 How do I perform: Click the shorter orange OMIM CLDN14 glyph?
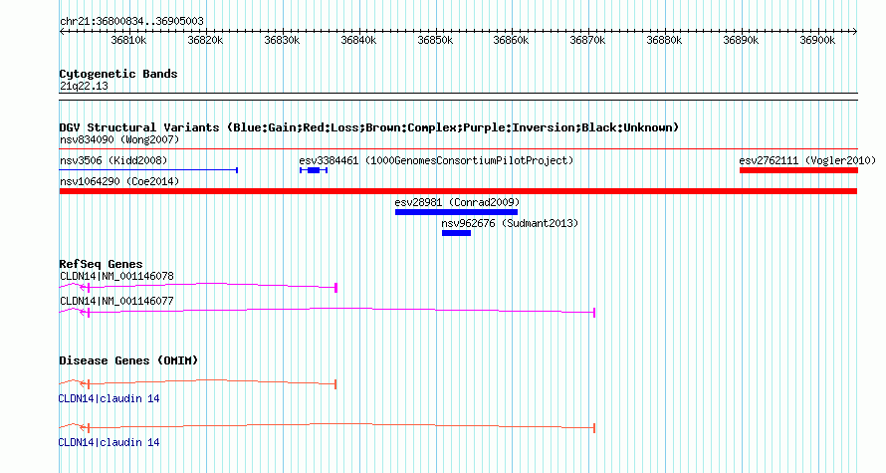(x=198, y=383)
